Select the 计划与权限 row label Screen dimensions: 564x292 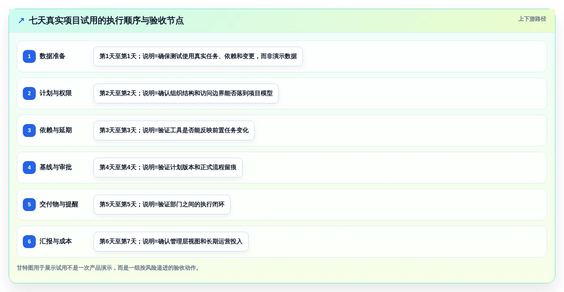56,93
